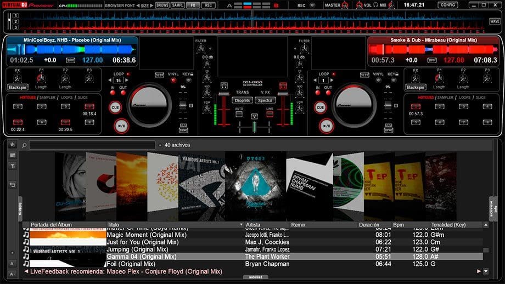Trigger left hot cue at 00:20.5
This screenshot has width=505, height=284.
(x=65, y=122)
